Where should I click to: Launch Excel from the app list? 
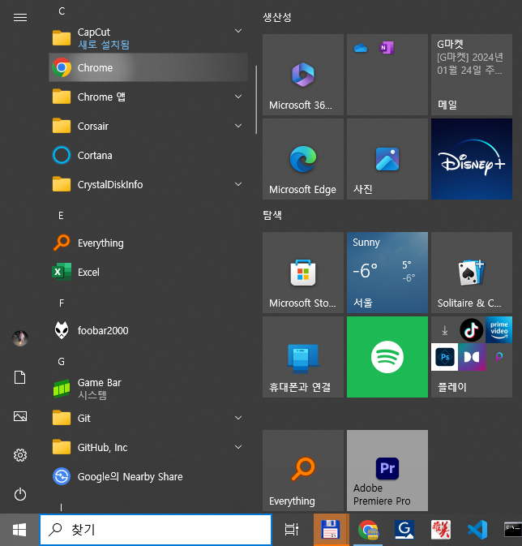(x=148, y=272)
